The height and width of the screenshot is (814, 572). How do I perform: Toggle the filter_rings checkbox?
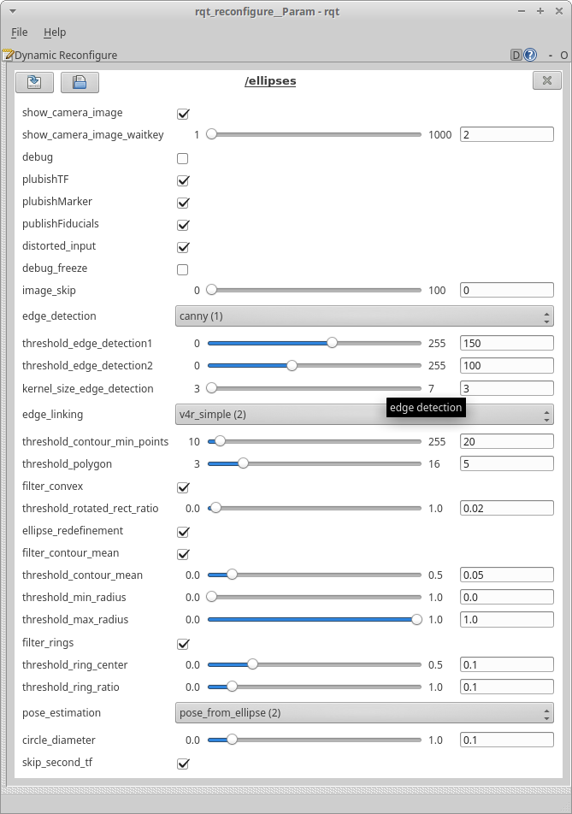(182, 644)
